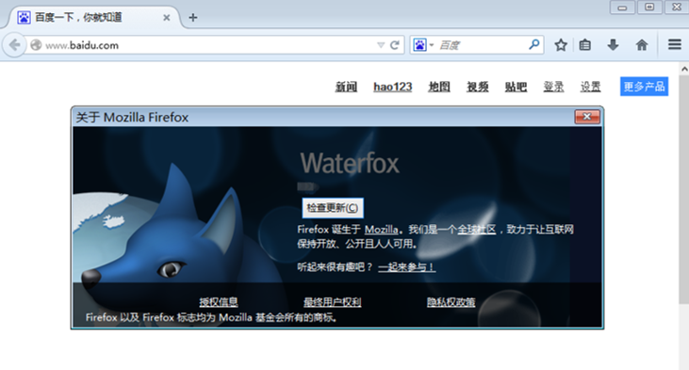Open the 全球社区 link
The width and height of the screenshot is (689, 370).
(477, 230)
